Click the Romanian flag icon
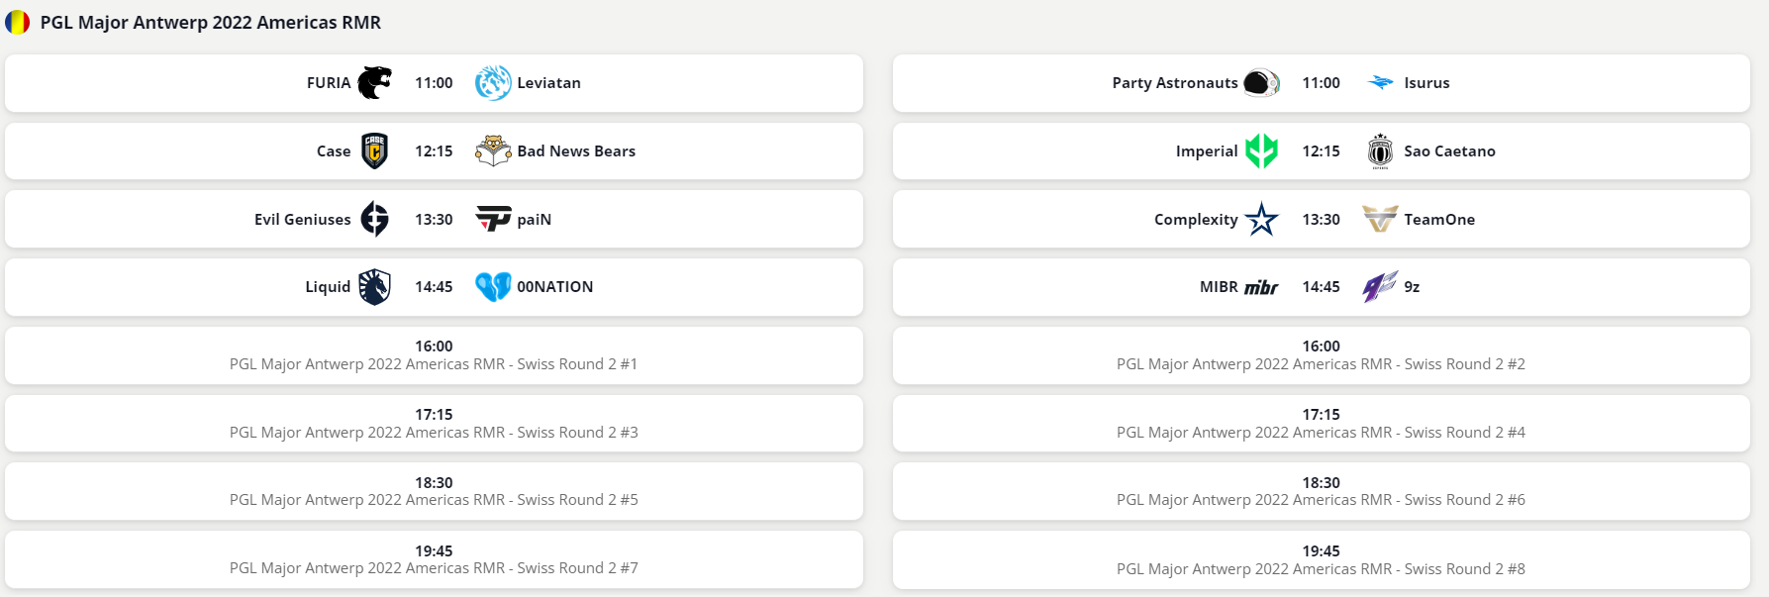Viewport: 1769px width, 597px height. coord(18,22)
